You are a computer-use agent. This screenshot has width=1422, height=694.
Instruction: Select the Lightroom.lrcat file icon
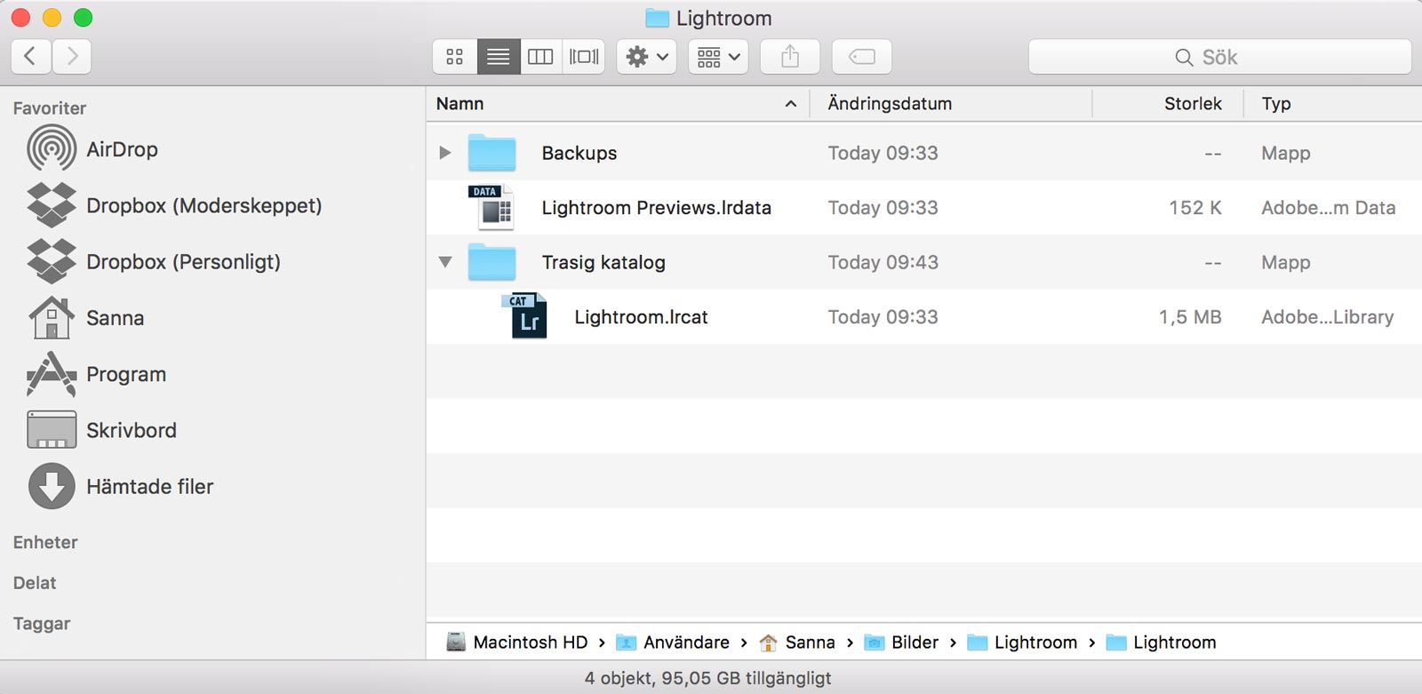524,316
